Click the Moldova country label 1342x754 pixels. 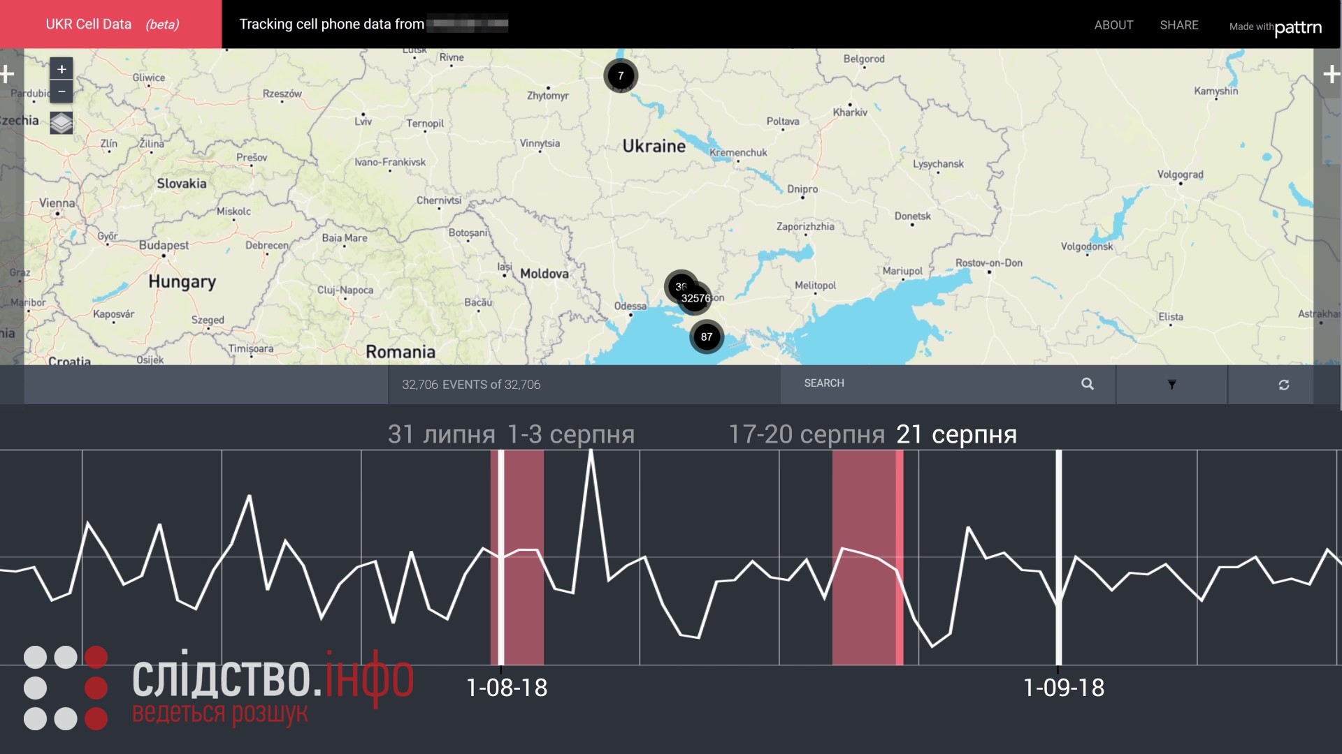point(544,274)
